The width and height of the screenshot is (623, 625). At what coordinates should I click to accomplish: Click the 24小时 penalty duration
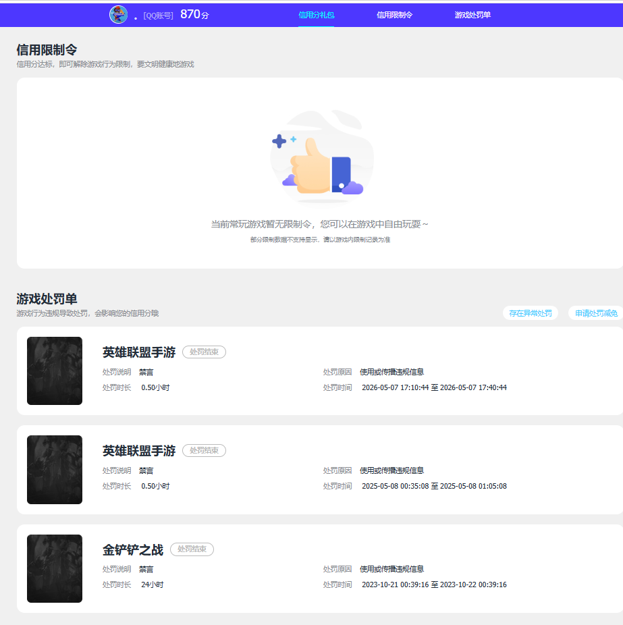click(x=153, y=585)
